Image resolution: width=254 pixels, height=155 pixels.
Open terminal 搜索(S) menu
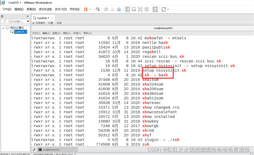(x=67, y=33)
